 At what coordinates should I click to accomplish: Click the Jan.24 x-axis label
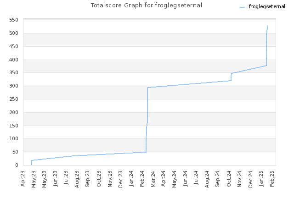[x=131, y=178]
